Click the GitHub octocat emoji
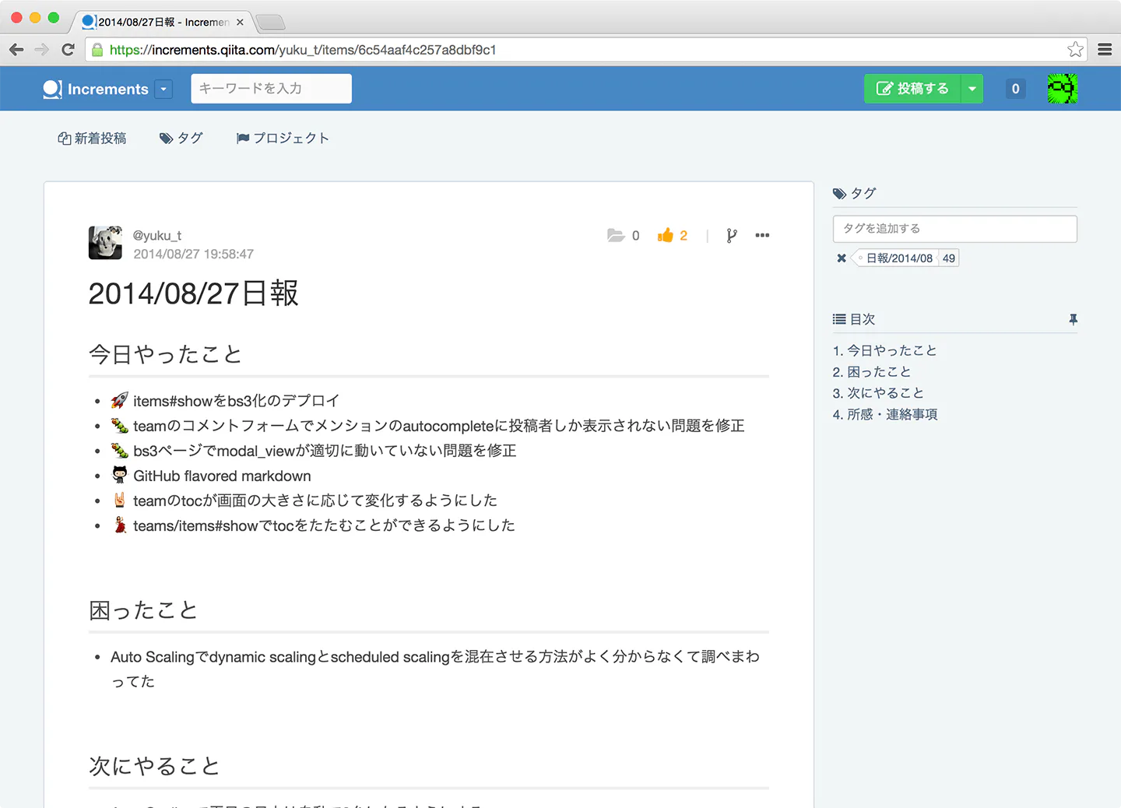The width and height of the screenshot is (1121, 808). click(x=119, y=475)
